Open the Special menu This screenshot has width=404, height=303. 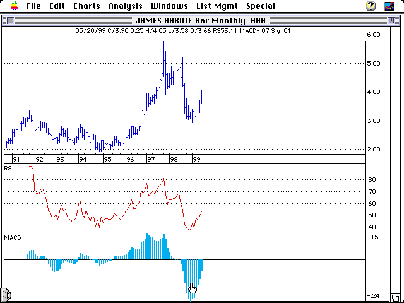point(261,6)
